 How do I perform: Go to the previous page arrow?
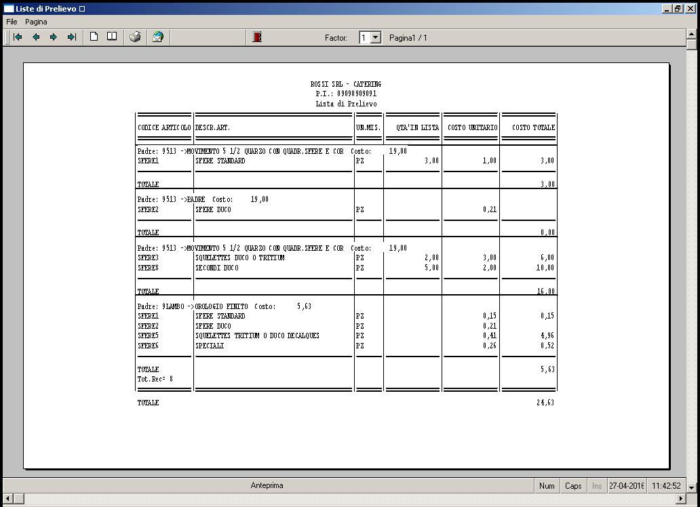36,37
